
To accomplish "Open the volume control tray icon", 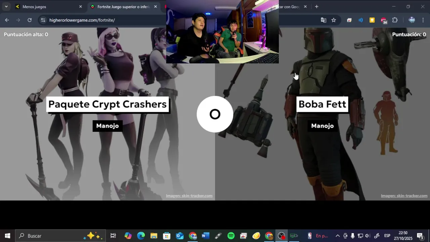I will point(368,236).
